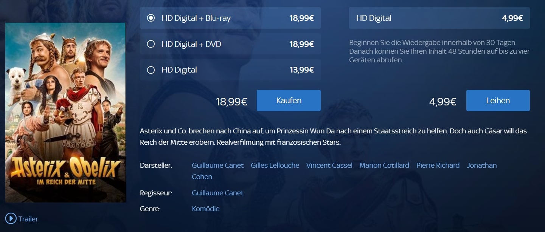This screenshot has width=545, height=232.
Task: Open Jonathan Cohen actor link
Action: point(482,165)
